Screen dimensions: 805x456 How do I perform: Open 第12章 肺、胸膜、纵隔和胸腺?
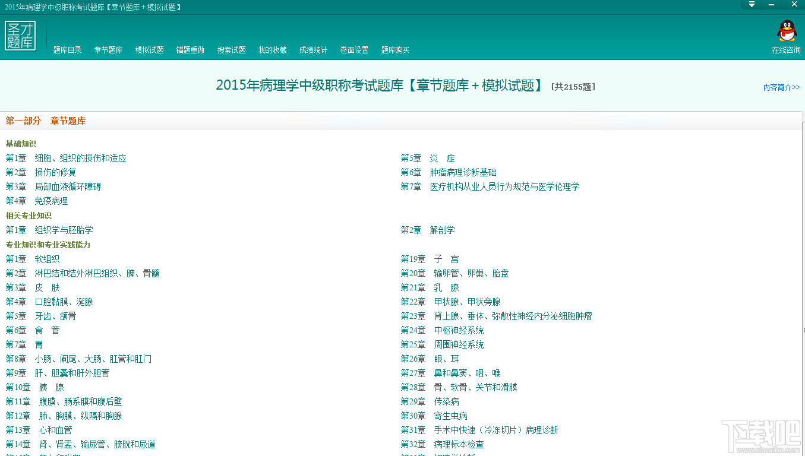tap(64, 416)
